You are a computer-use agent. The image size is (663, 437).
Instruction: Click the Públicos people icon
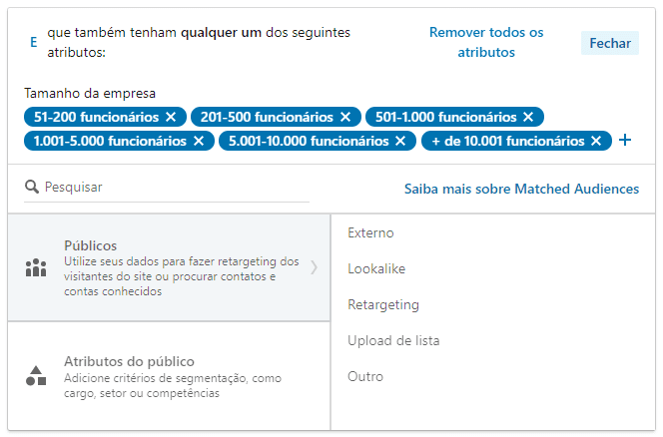(36, 267)
